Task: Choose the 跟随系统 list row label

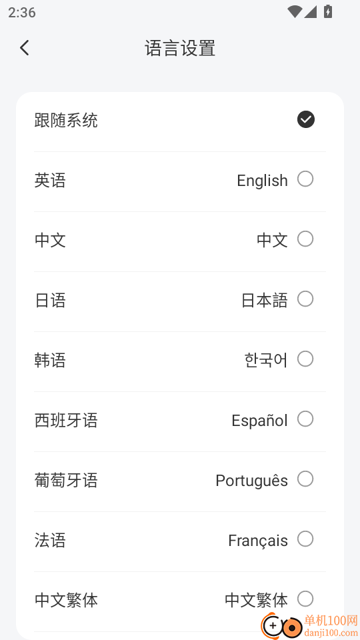Action: point(66,121)
